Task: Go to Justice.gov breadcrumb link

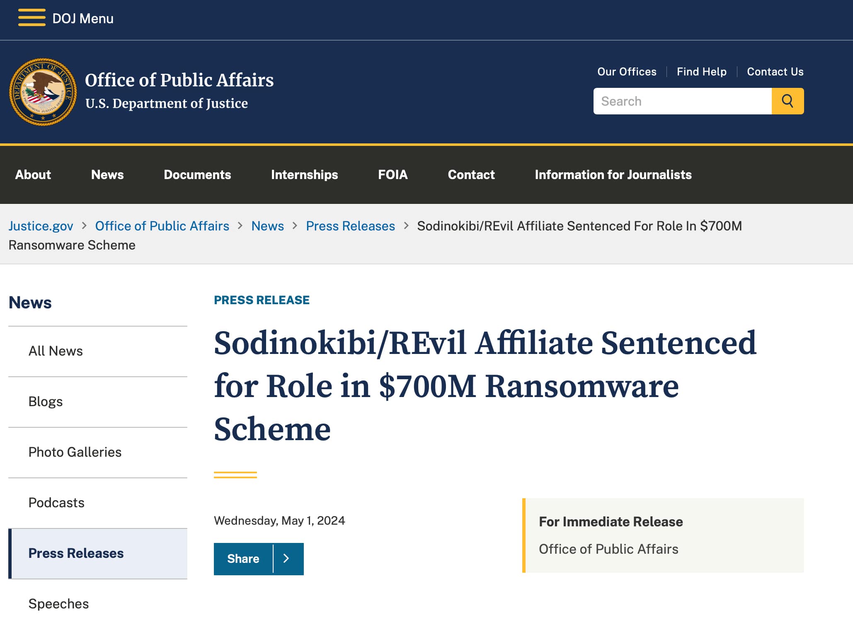Action: coord(41,226)
